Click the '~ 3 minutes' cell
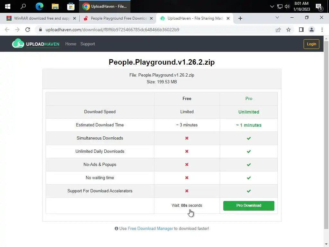329x247 pixels. tap(187, 125)
